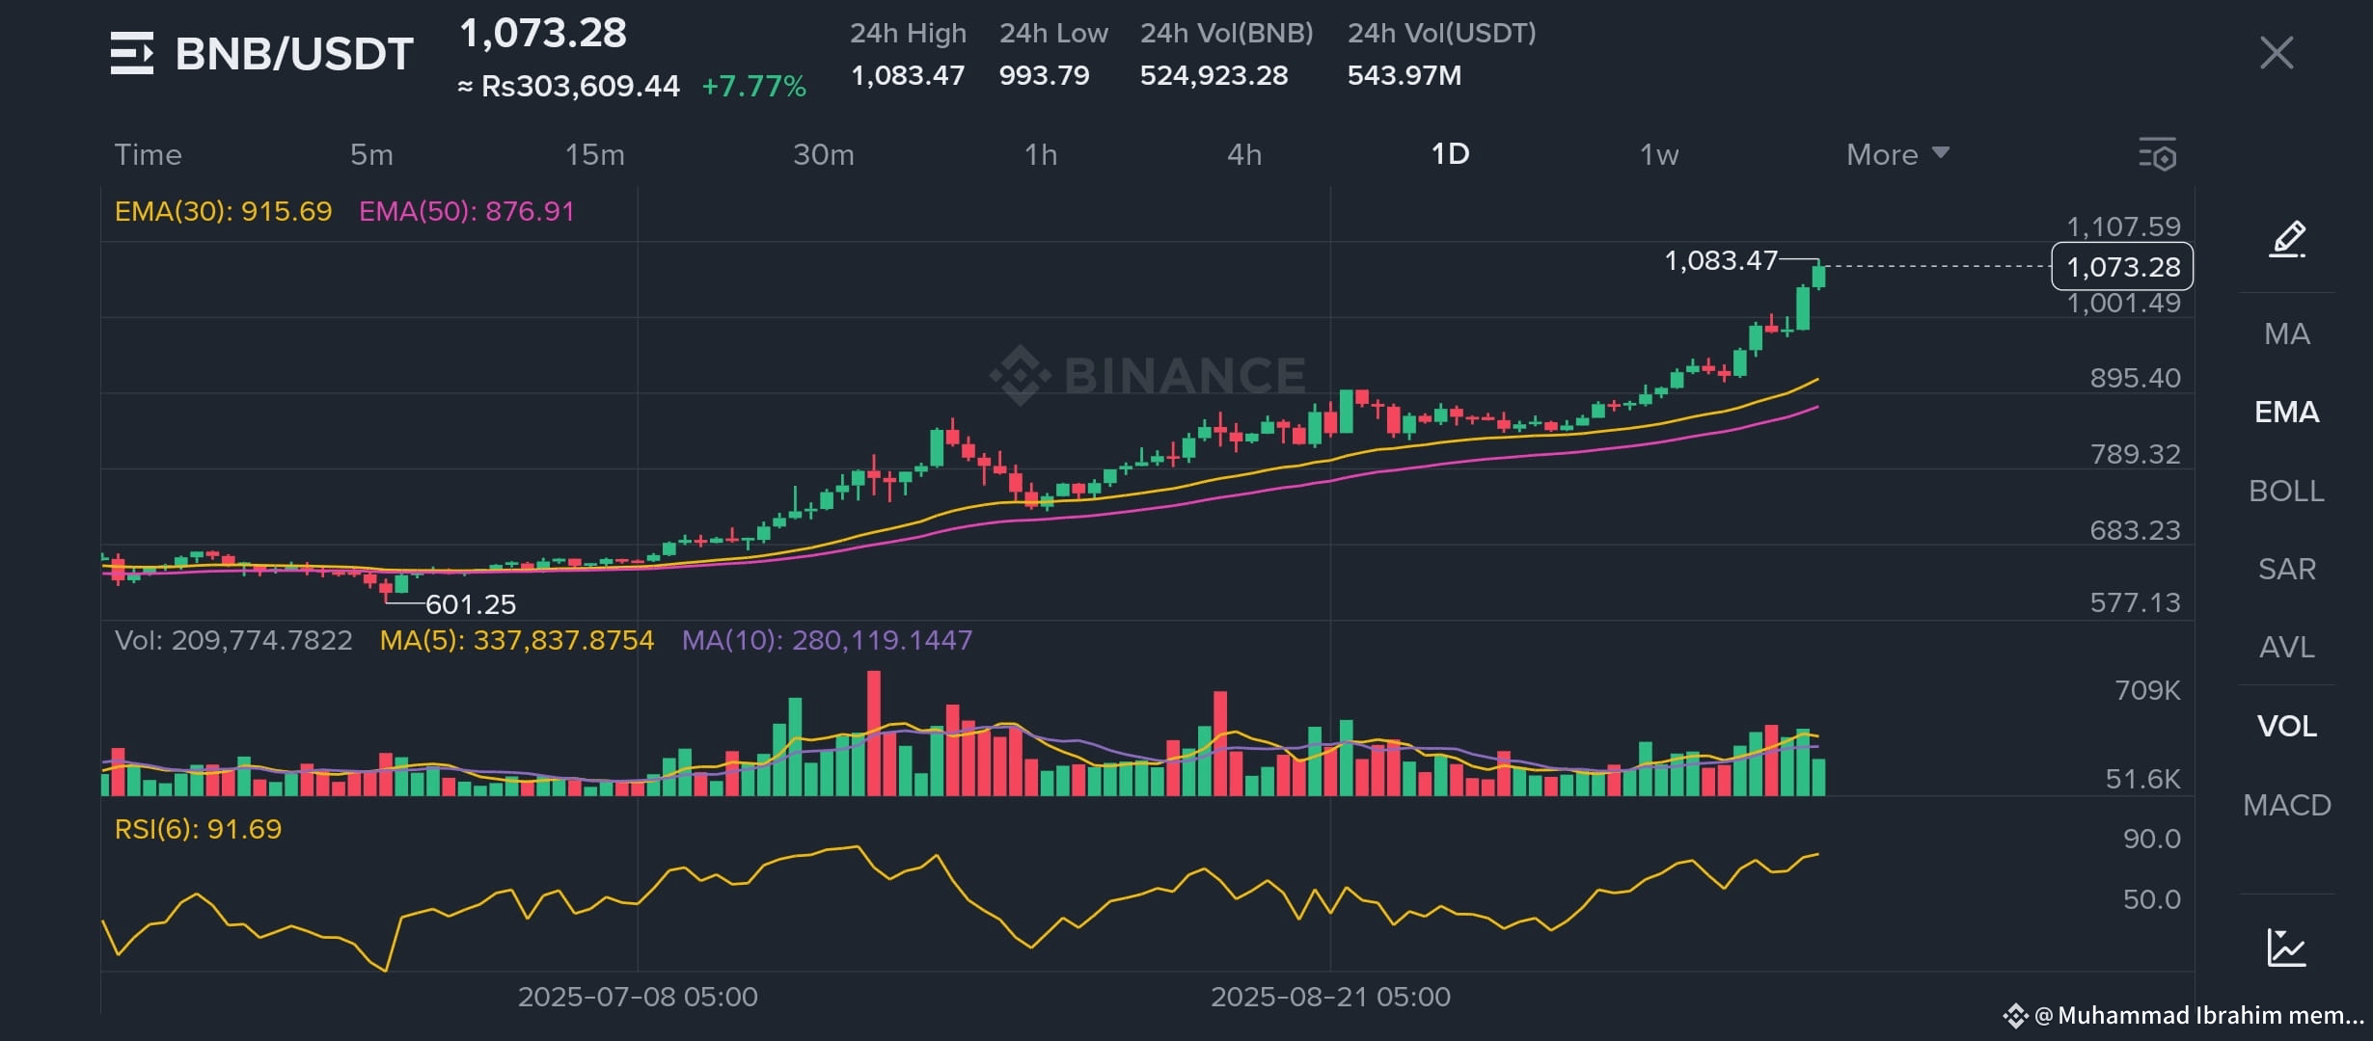Toggle the MA indicator
Viewport: 2373px width, 1041px height.
click(x=2287, y=334)
